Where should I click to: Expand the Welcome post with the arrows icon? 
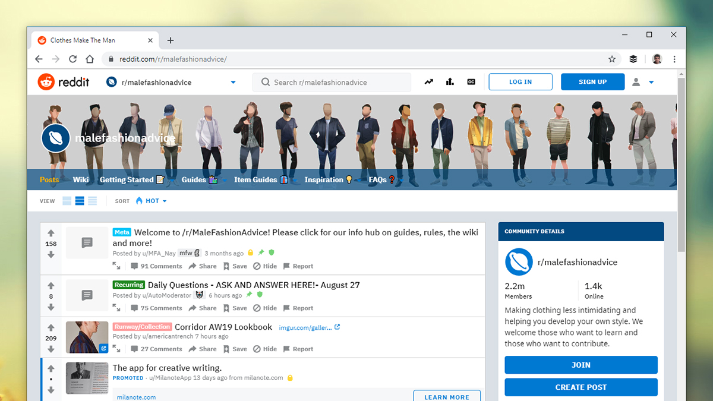[116, 266]
